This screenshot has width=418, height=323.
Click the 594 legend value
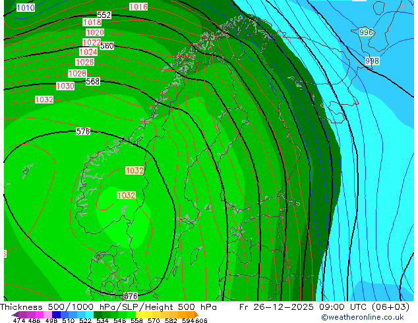pos(188,320)
